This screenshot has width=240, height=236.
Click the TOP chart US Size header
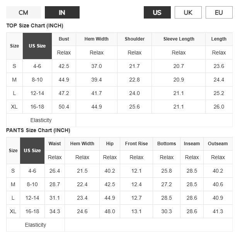coord(37,46)
